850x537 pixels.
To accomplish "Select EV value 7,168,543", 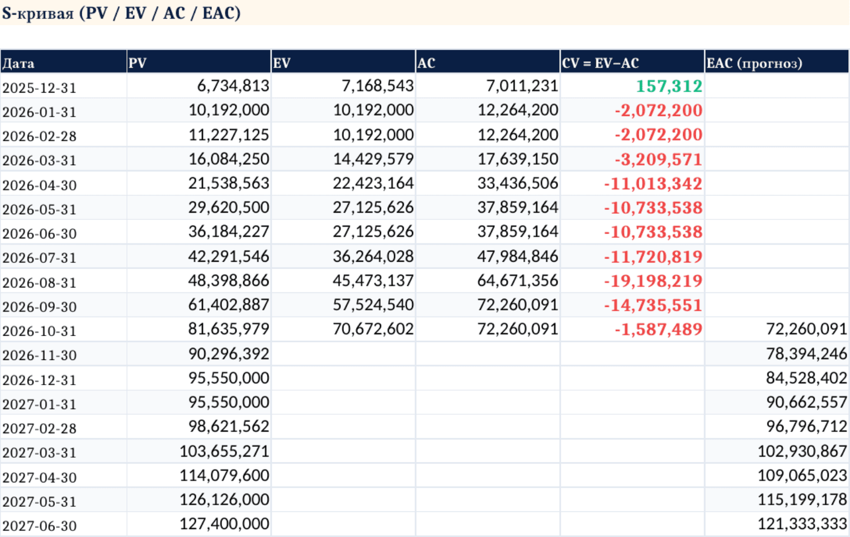I will pyautogui.click(x=377, y=86).
